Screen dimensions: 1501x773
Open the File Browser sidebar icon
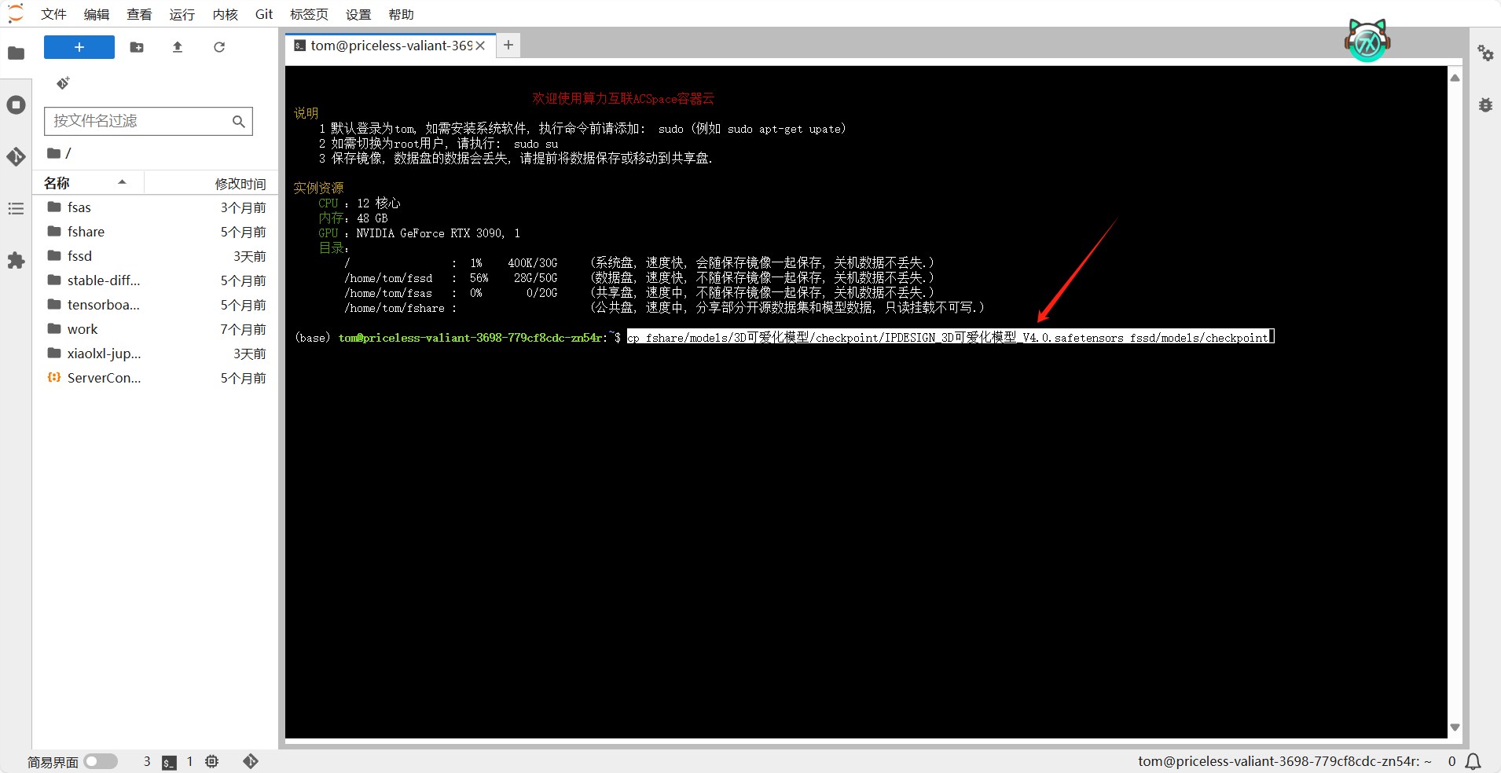point(16,53)
